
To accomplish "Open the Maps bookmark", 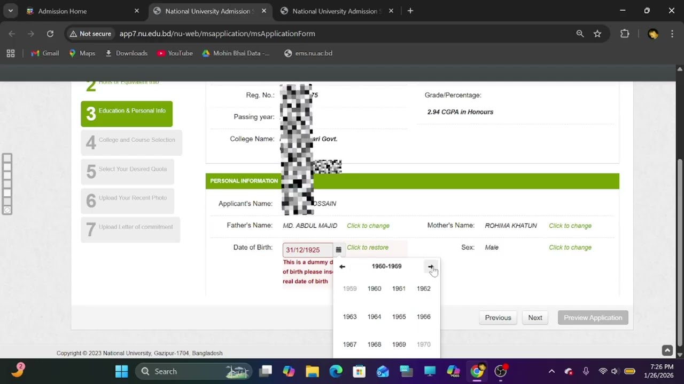I will tap(82, 53).
